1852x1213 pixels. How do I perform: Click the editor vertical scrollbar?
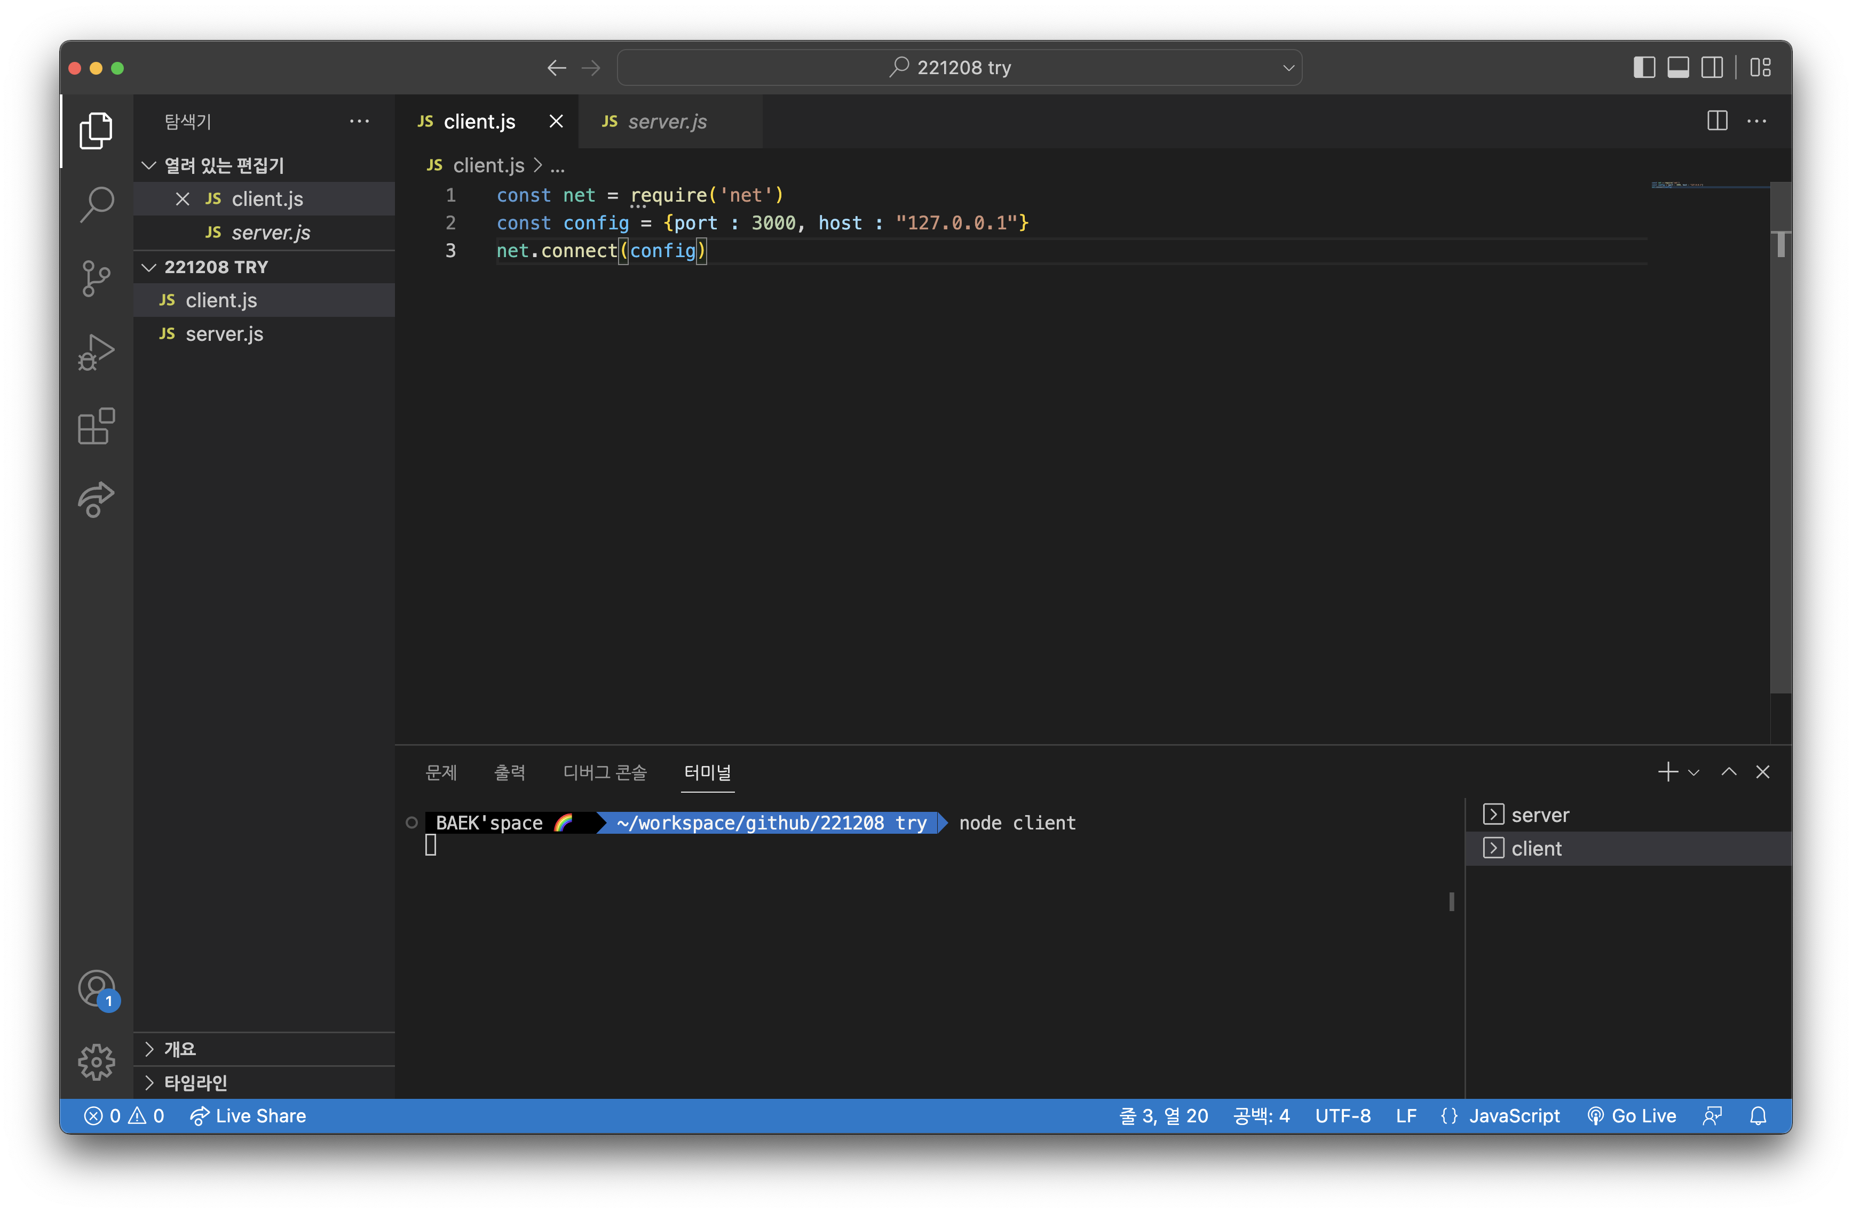click(1780, 435)
